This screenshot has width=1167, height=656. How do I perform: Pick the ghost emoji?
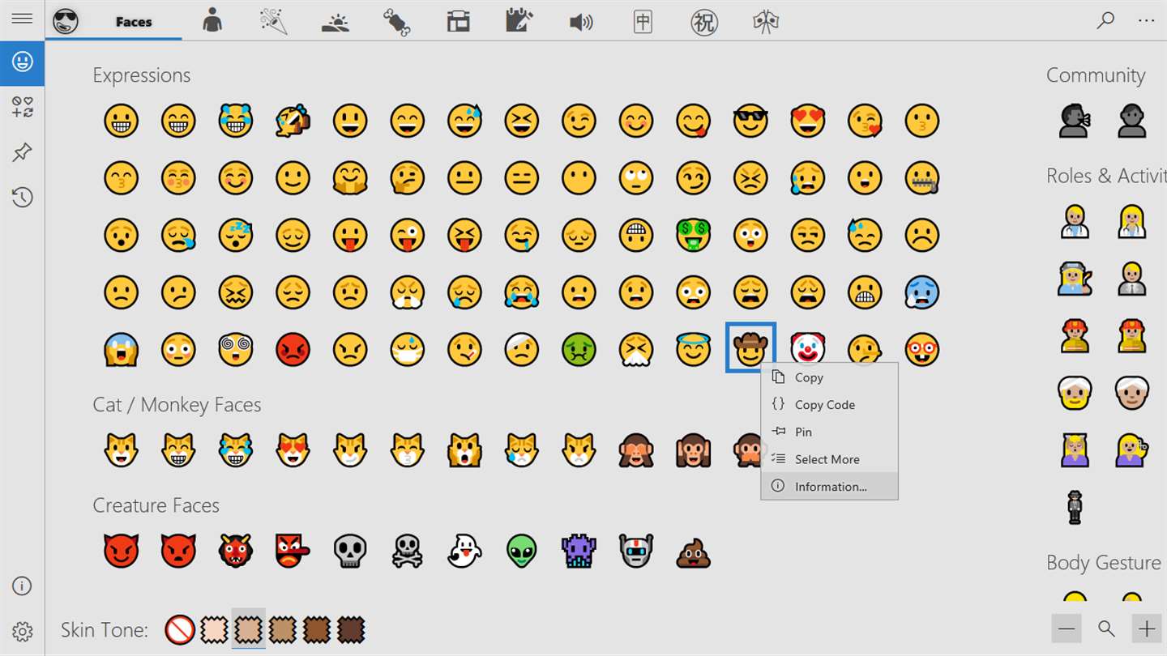(464, 551)
